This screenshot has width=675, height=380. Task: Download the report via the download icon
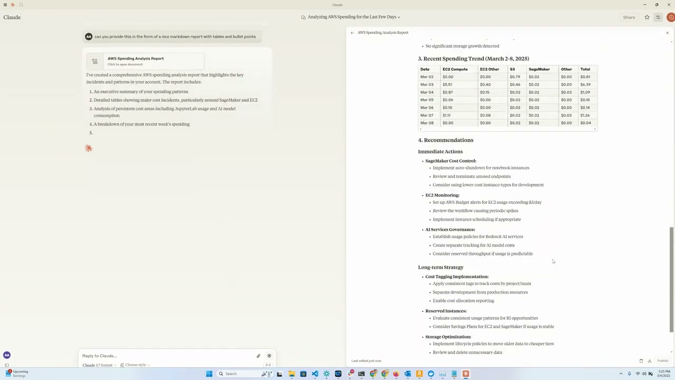(650, 361)
